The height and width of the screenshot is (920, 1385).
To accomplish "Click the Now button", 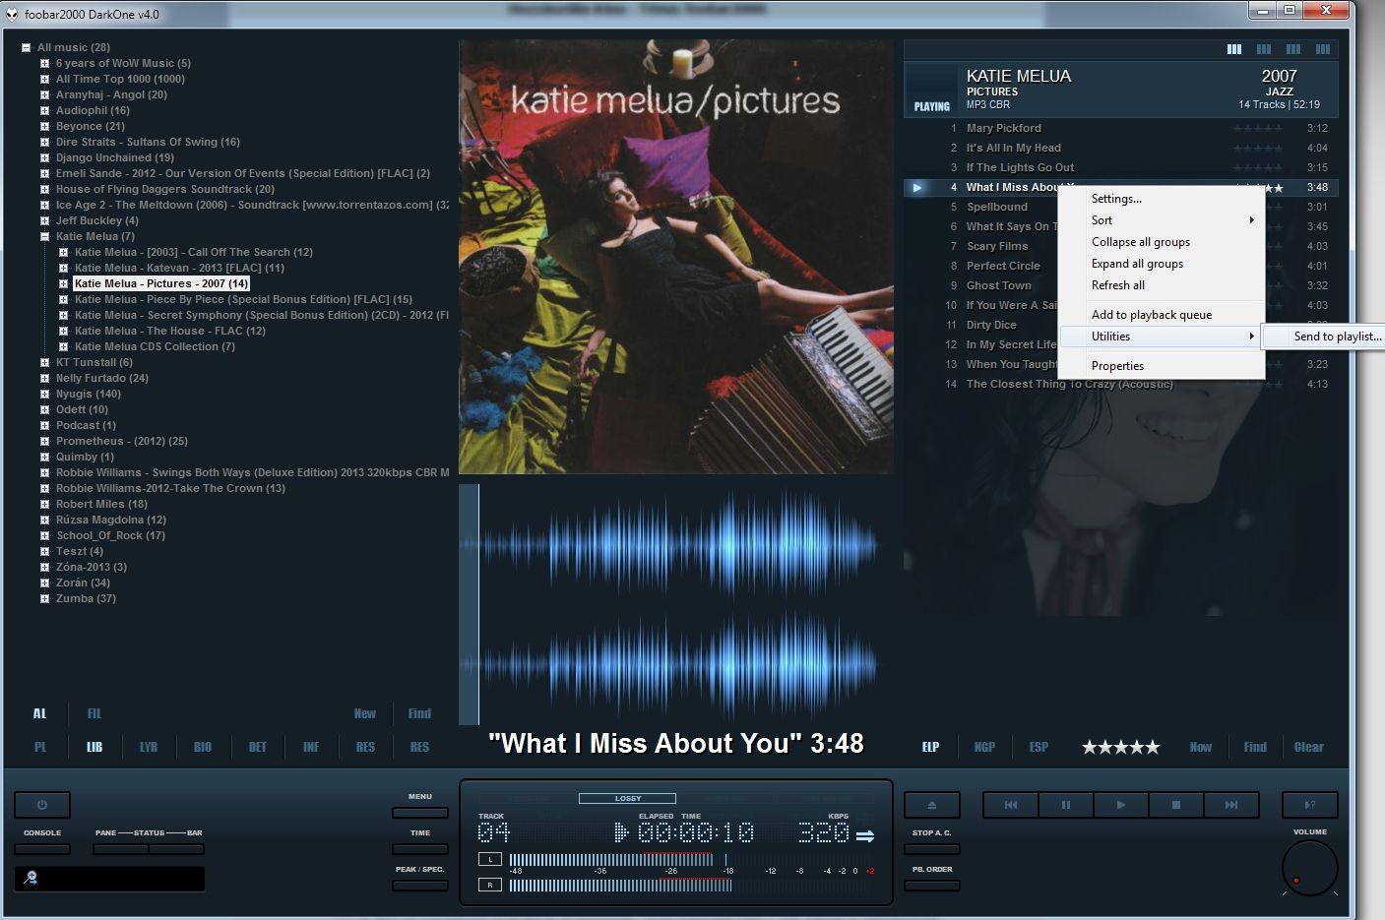I will tap(1201, 747).
